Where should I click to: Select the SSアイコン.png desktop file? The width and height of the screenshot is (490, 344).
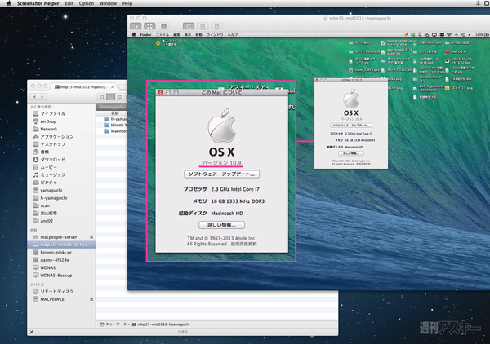459,88
